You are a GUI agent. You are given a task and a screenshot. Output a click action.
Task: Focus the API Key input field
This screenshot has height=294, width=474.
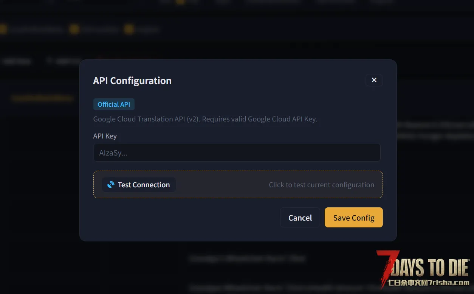pos(237,153)
